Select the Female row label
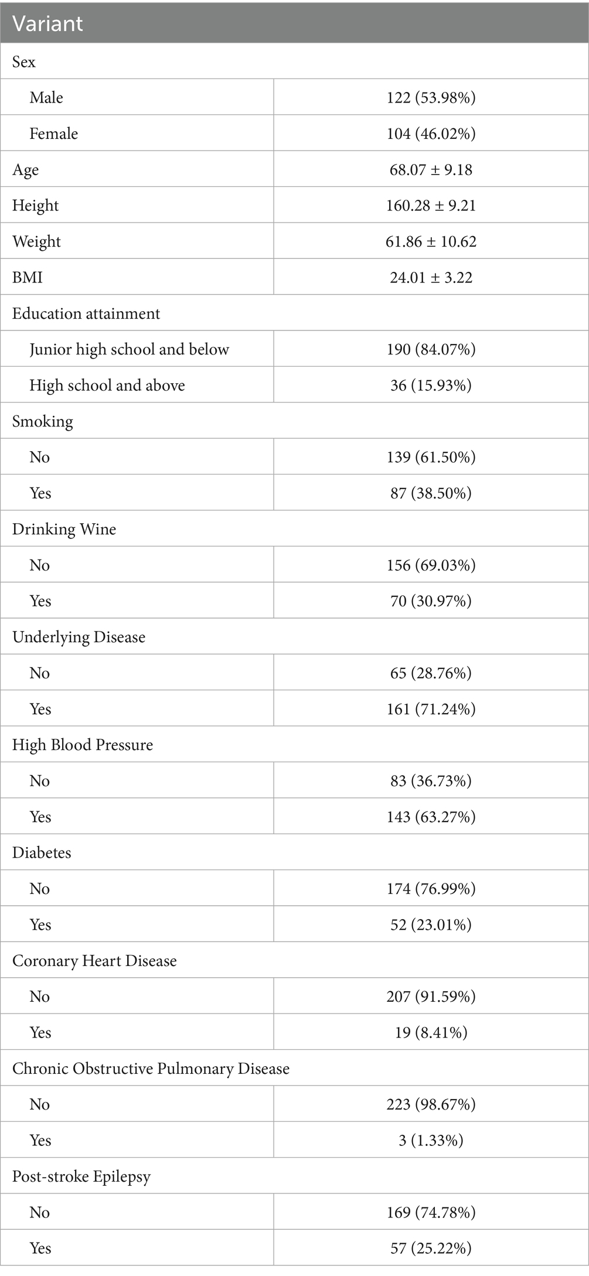 pyautogui.click(x=54, y=134)
